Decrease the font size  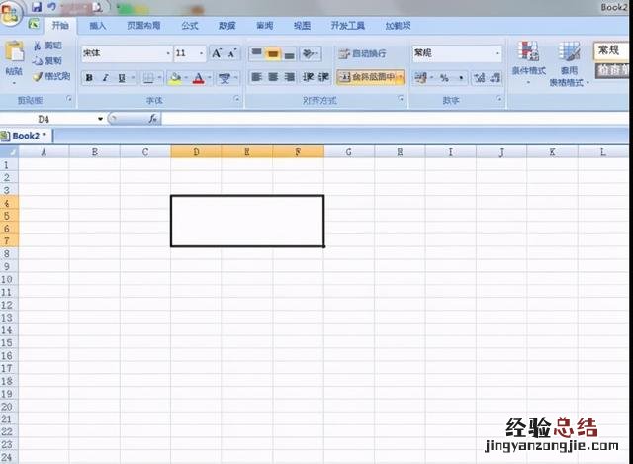[232, 53]
